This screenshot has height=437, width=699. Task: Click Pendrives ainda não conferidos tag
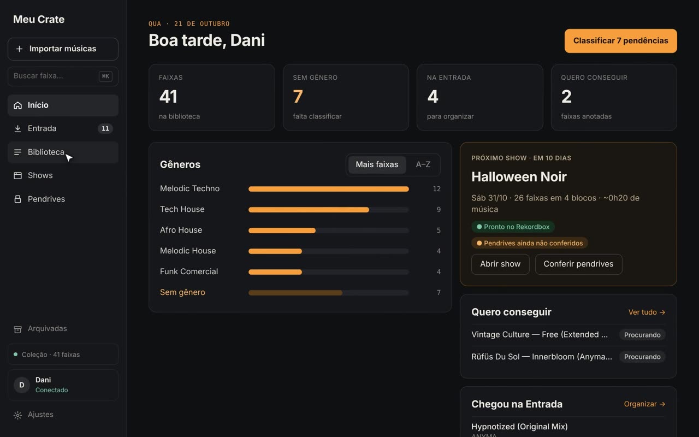point(530,243)
